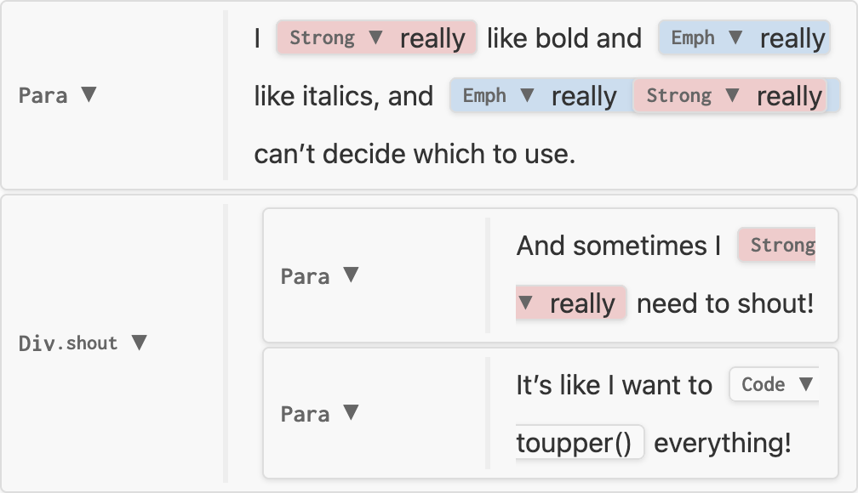Click the arrow of the Emph tag after "like italics, and"
The width and height of the screenshot is (858, 493).
point(527,95)
